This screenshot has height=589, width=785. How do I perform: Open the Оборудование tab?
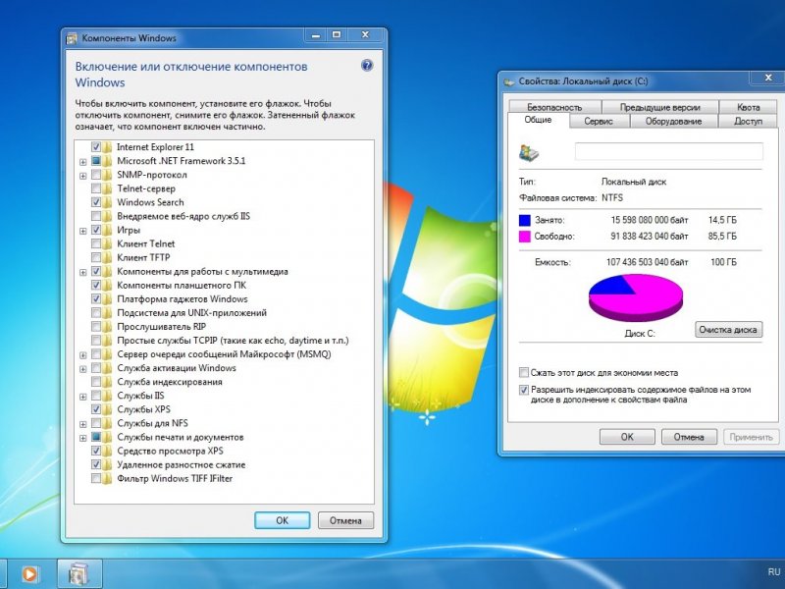tap(673, 121)
